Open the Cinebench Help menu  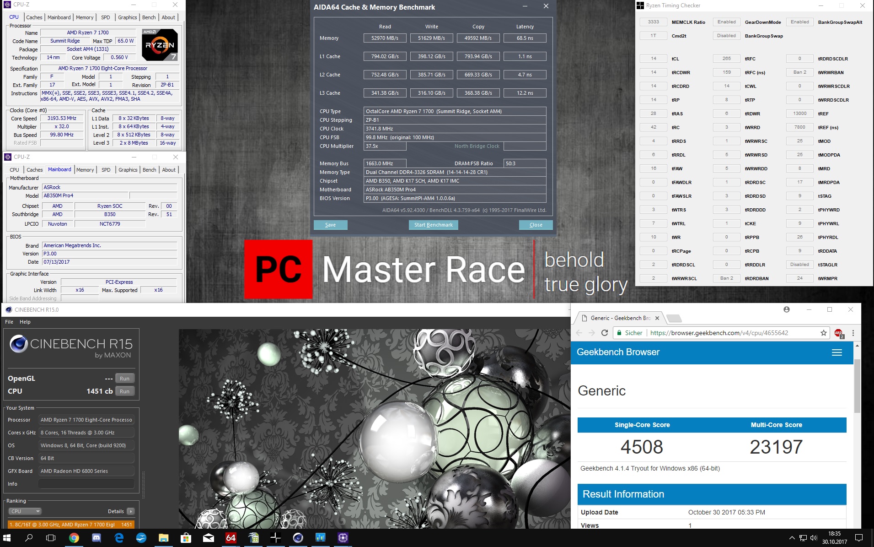click(25, 322)
